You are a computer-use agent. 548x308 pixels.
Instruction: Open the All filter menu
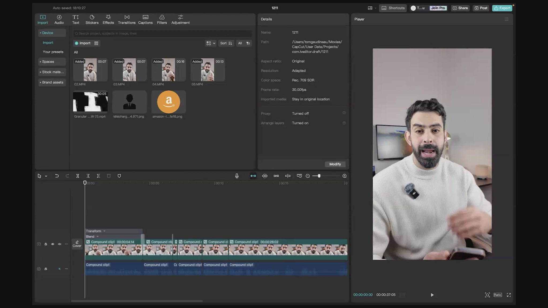[244, 43]
